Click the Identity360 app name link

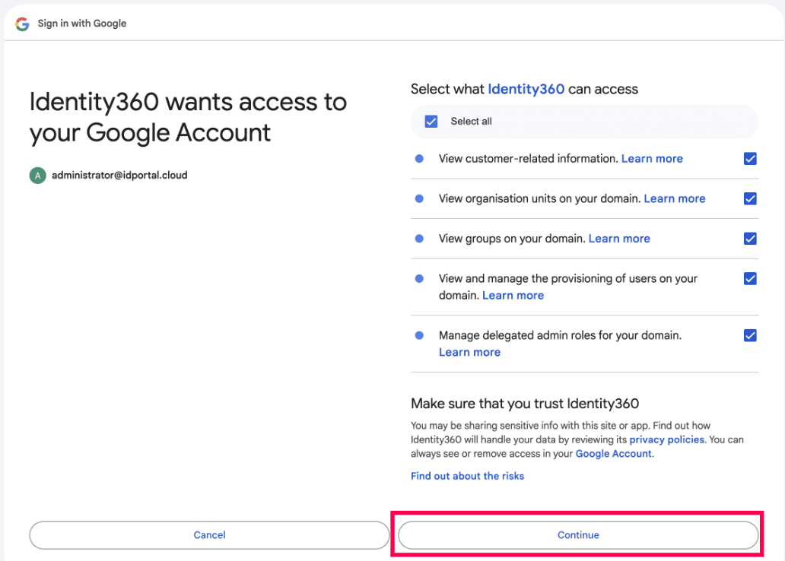(526, 89)
